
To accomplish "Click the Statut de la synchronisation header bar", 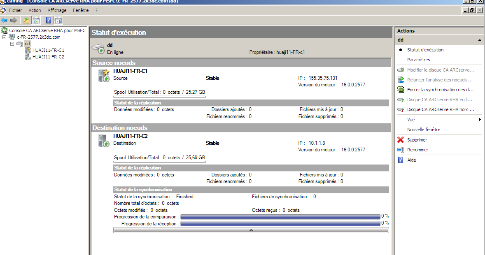I will pos(251,190).
